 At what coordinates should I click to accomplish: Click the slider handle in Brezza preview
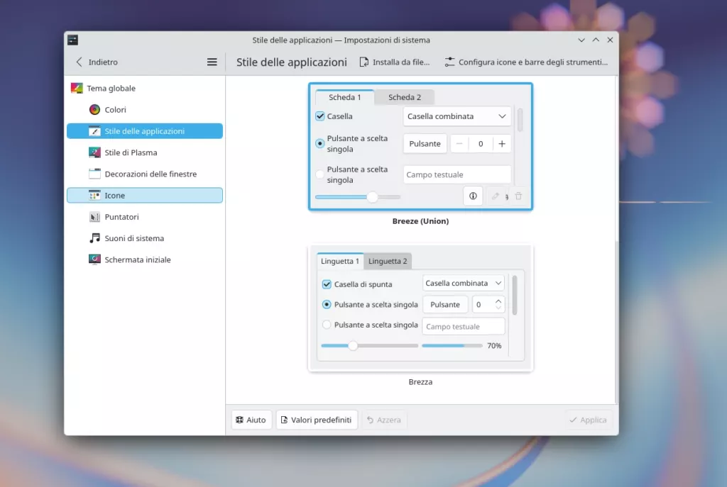pos(353,345)
